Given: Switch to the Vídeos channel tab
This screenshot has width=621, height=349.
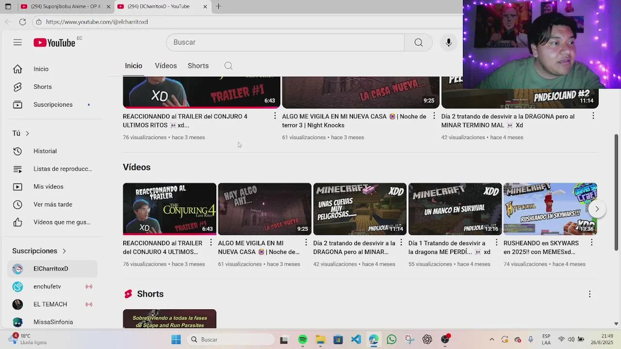Looking at the screenshot, I should point(165,66).
